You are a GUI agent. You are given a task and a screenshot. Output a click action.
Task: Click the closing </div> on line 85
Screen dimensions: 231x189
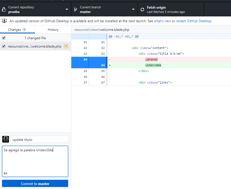(144, 71)
